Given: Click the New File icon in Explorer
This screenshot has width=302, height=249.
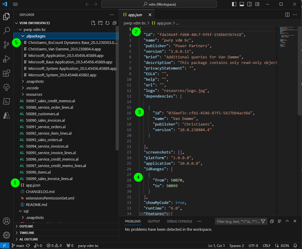Looking at the screenshot, I should tap(93, 23).
